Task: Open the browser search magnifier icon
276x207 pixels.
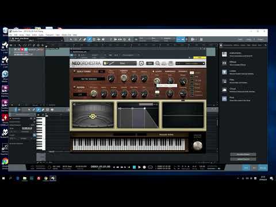Action: (266, 45)
